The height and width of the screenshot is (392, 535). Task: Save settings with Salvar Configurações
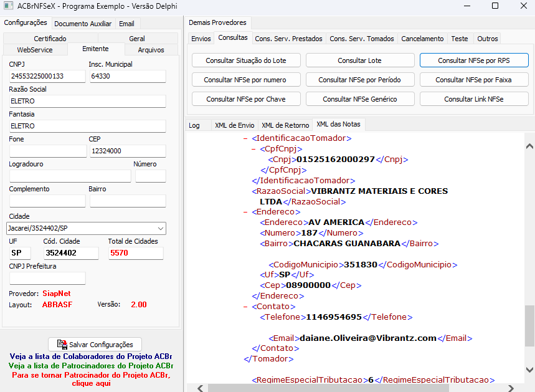pyautogui.click(x=95, y=344)
